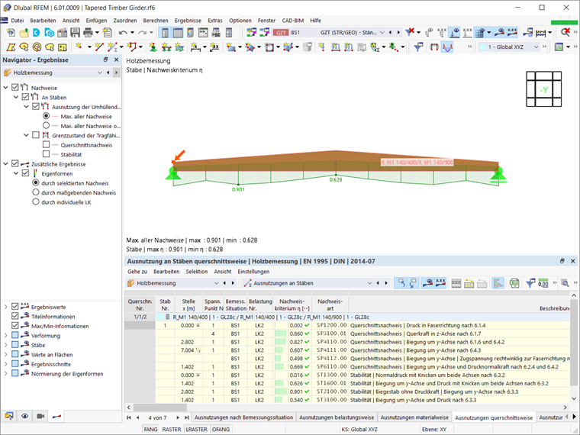This screenshot has width=580, height=435.
Task: Collapse the Nachweise tree node
Action: click(5, 88)
